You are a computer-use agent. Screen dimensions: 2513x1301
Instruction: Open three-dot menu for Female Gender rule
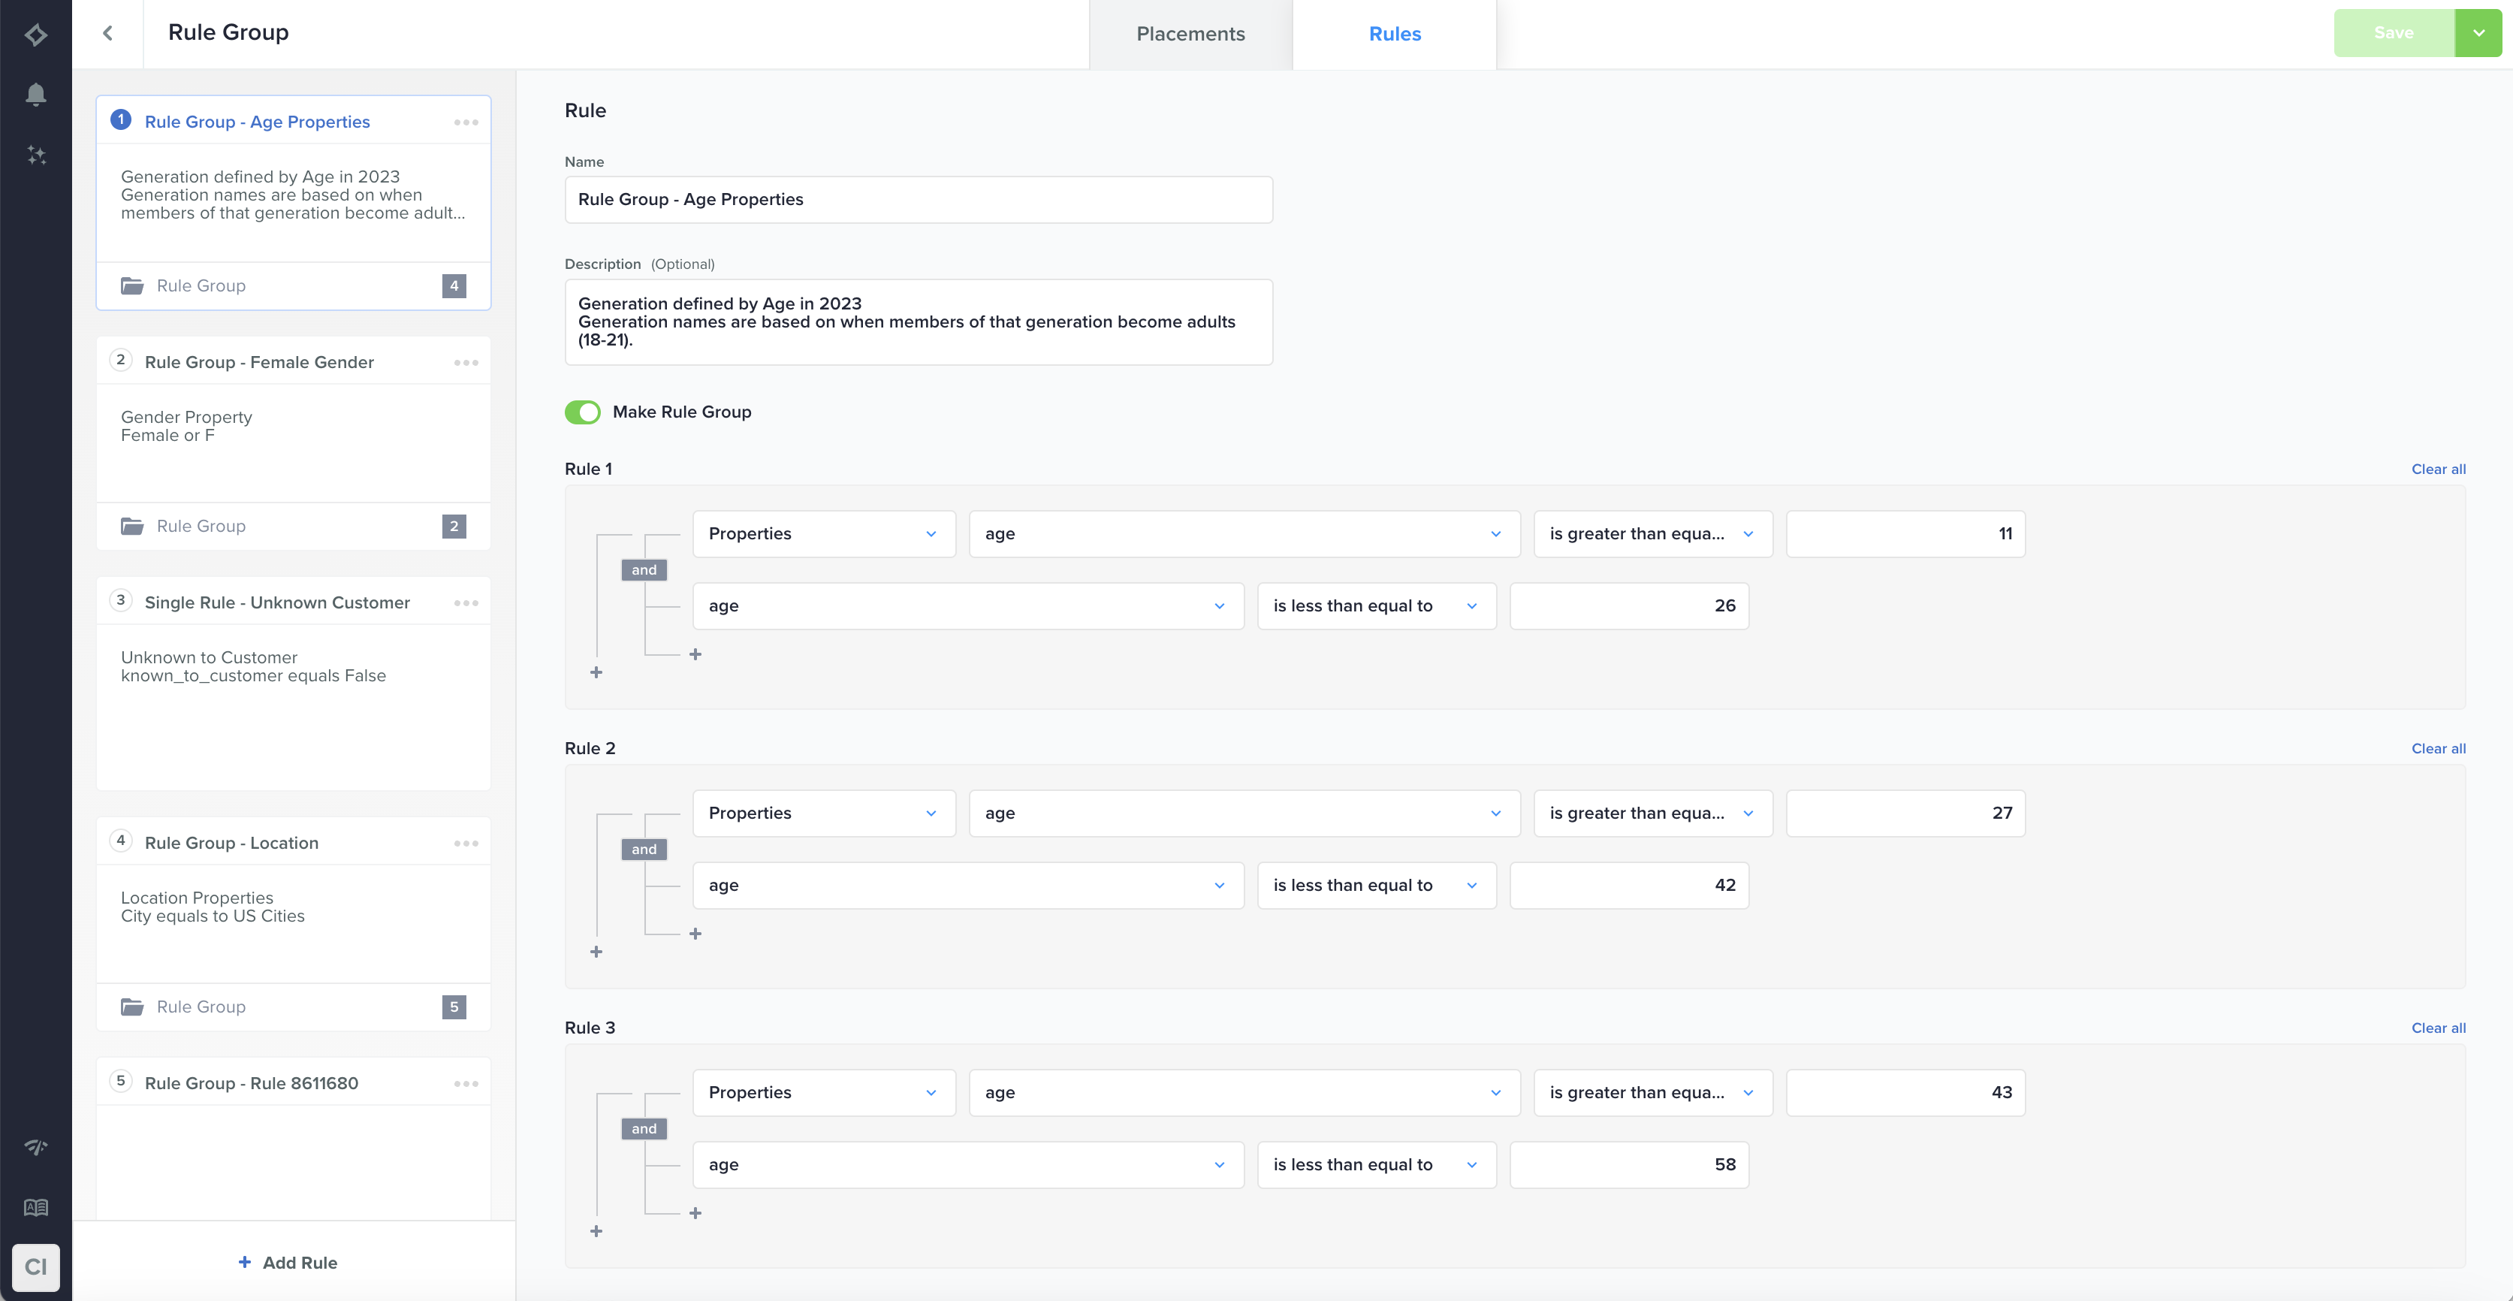pyautogui.click(x=466, y=362)
